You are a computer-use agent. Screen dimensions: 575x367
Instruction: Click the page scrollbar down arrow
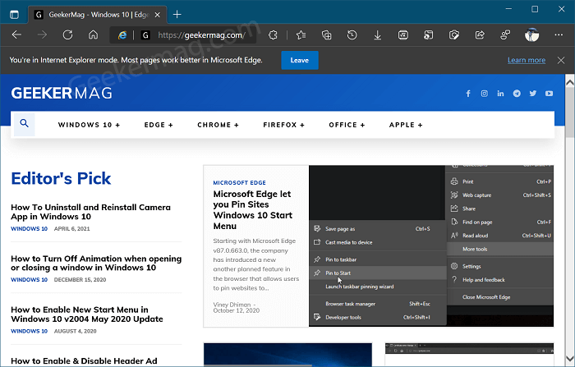click(x=570, y=358)
